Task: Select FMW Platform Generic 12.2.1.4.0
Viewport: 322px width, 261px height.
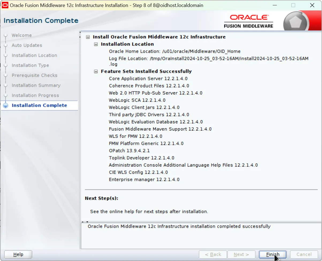Action: tap(146, 144)
